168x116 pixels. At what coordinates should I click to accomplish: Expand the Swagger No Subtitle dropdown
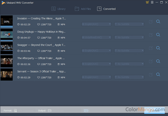(129, 51)
